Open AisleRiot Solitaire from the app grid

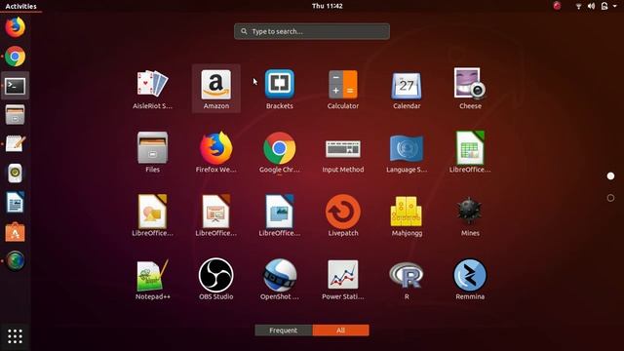pyautogui.click(x=152, y=89)
